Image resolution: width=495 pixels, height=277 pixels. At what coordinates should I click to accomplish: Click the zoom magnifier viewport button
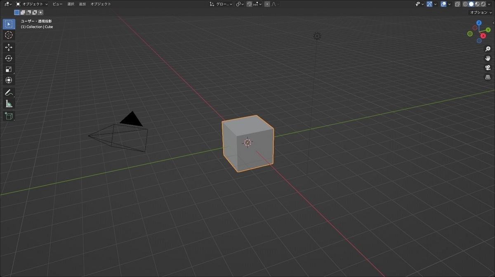coord(488,49)
